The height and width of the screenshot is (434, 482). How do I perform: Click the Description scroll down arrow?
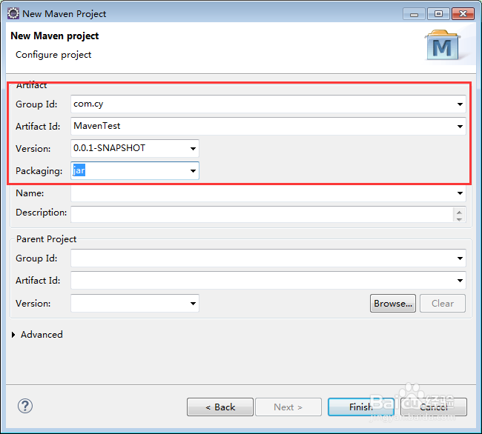click(459, 219)
